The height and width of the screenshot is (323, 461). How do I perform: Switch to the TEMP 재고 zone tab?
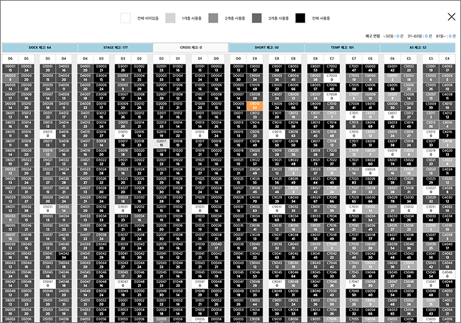pyautogui.click(x=342, y=47)
